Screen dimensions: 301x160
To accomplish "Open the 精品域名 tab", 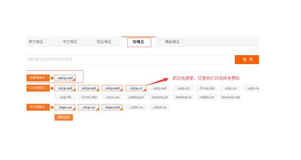I will click(x=172, y=42).
